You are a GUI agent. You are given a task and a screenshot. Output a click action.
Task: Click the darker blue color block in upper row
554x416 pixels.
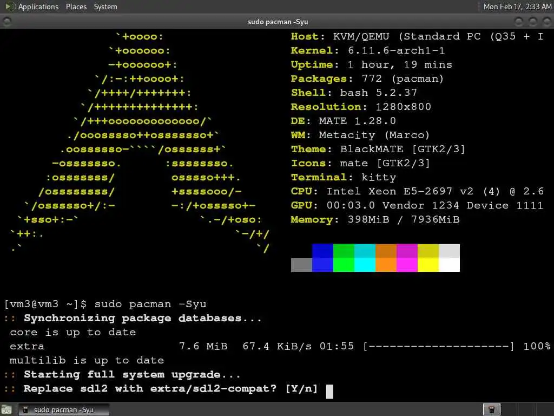pos(322,251)
